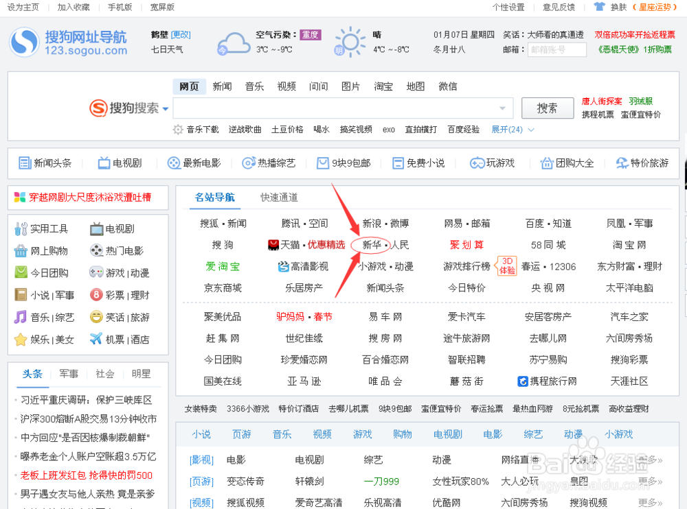Open 设为主页 link at top
The height and width of the screenshot is (509, 687).
23,7
